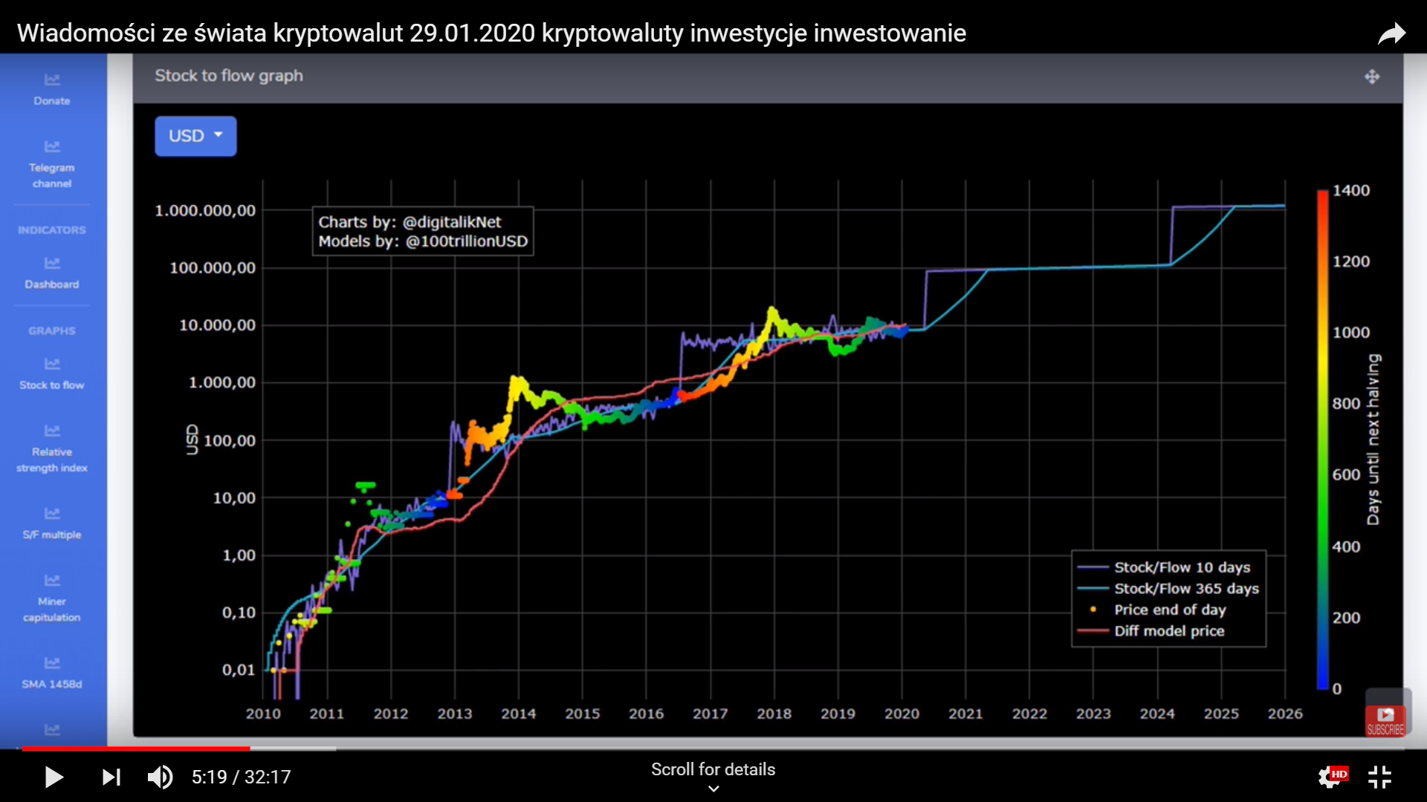Click the GRAPHS section heading
Image resolution: width=1427 pixels, height=802 pixels.
point(52,331)
